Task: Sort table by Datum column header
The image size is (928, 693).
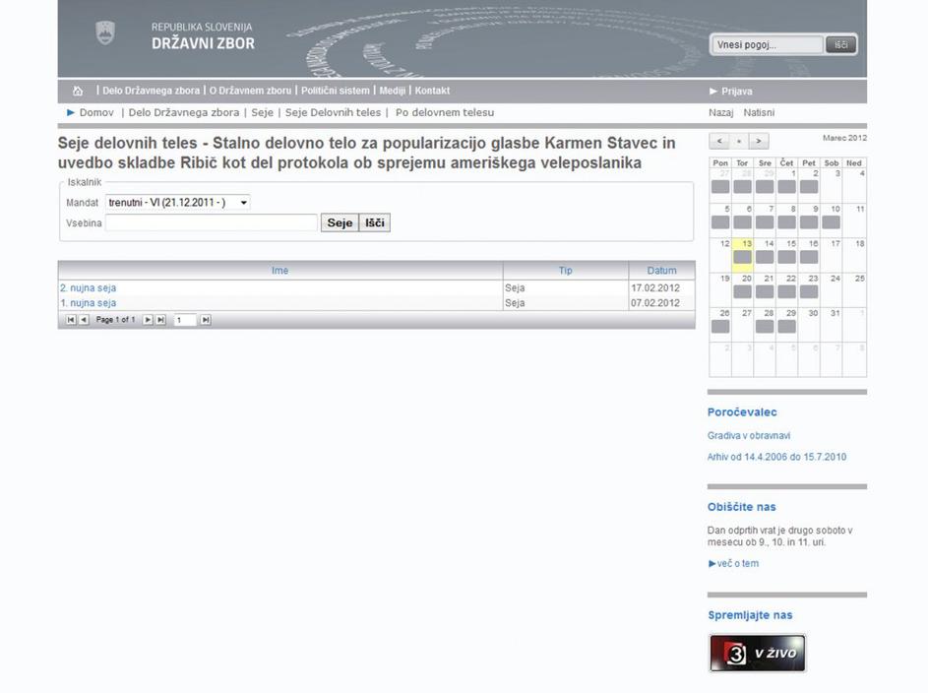Action: (x=661, y=271)
